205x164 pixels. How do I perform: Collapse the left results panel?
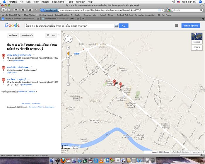tap(59, 35)
